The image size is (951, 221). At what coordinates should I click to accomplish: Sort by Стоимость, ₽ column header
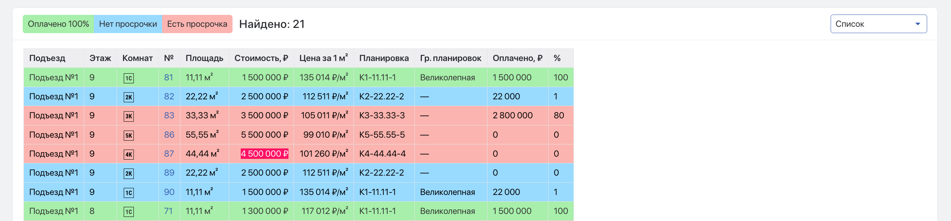coord(261,58)
